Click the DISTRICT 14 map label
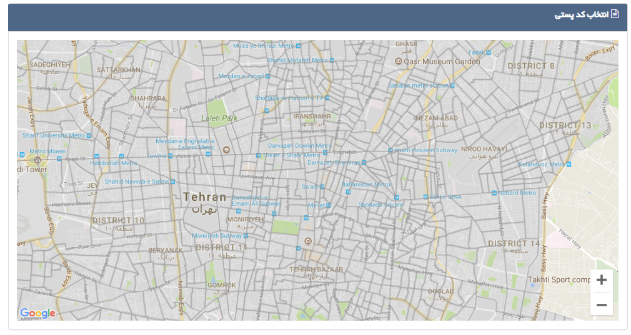Viewport: 631px width, 335px height. 514,243
